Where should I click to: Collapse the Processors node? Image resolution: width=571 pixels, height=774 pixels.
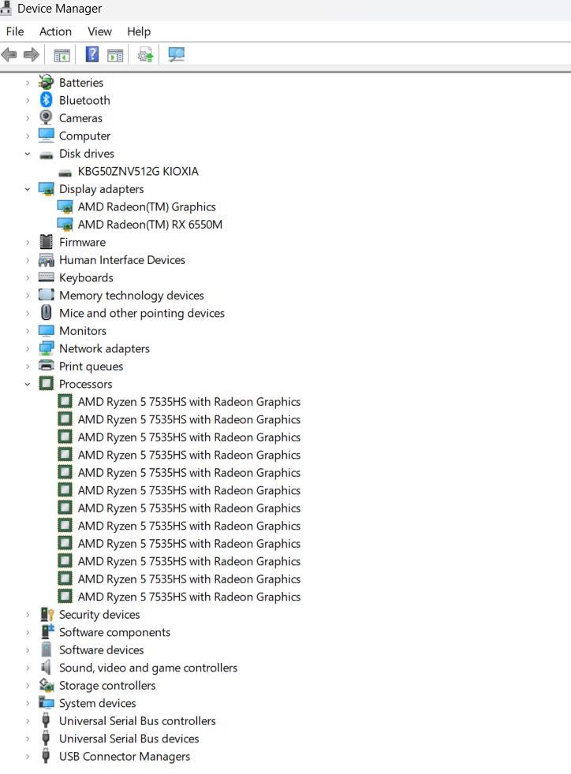click(28, 384)
